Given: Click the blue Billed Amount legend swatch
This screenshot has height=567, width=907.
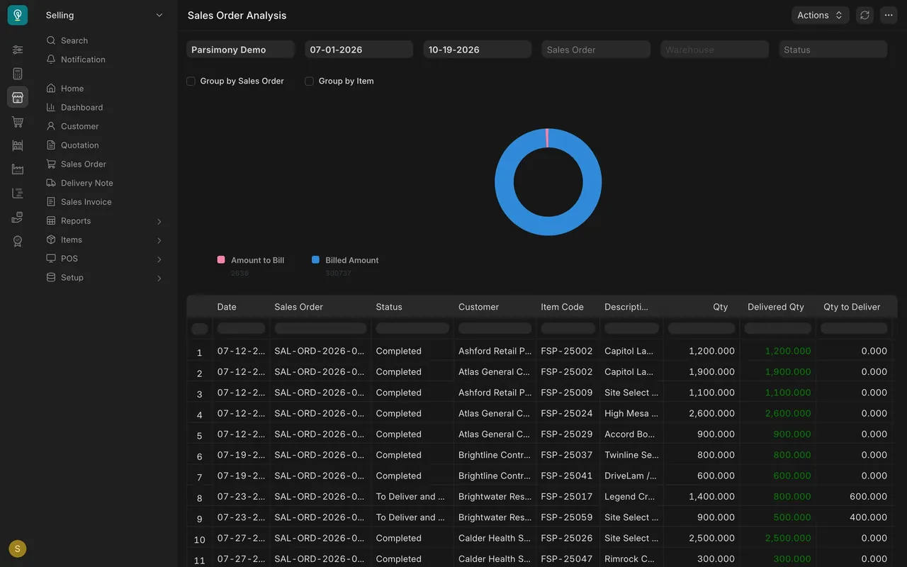Looking at the screenshot, I should click(x=315, y=260).
